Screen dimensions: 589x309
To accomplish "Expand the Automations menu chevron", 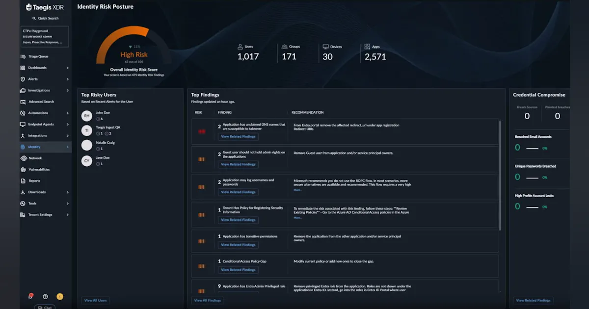I will point(68,113).
